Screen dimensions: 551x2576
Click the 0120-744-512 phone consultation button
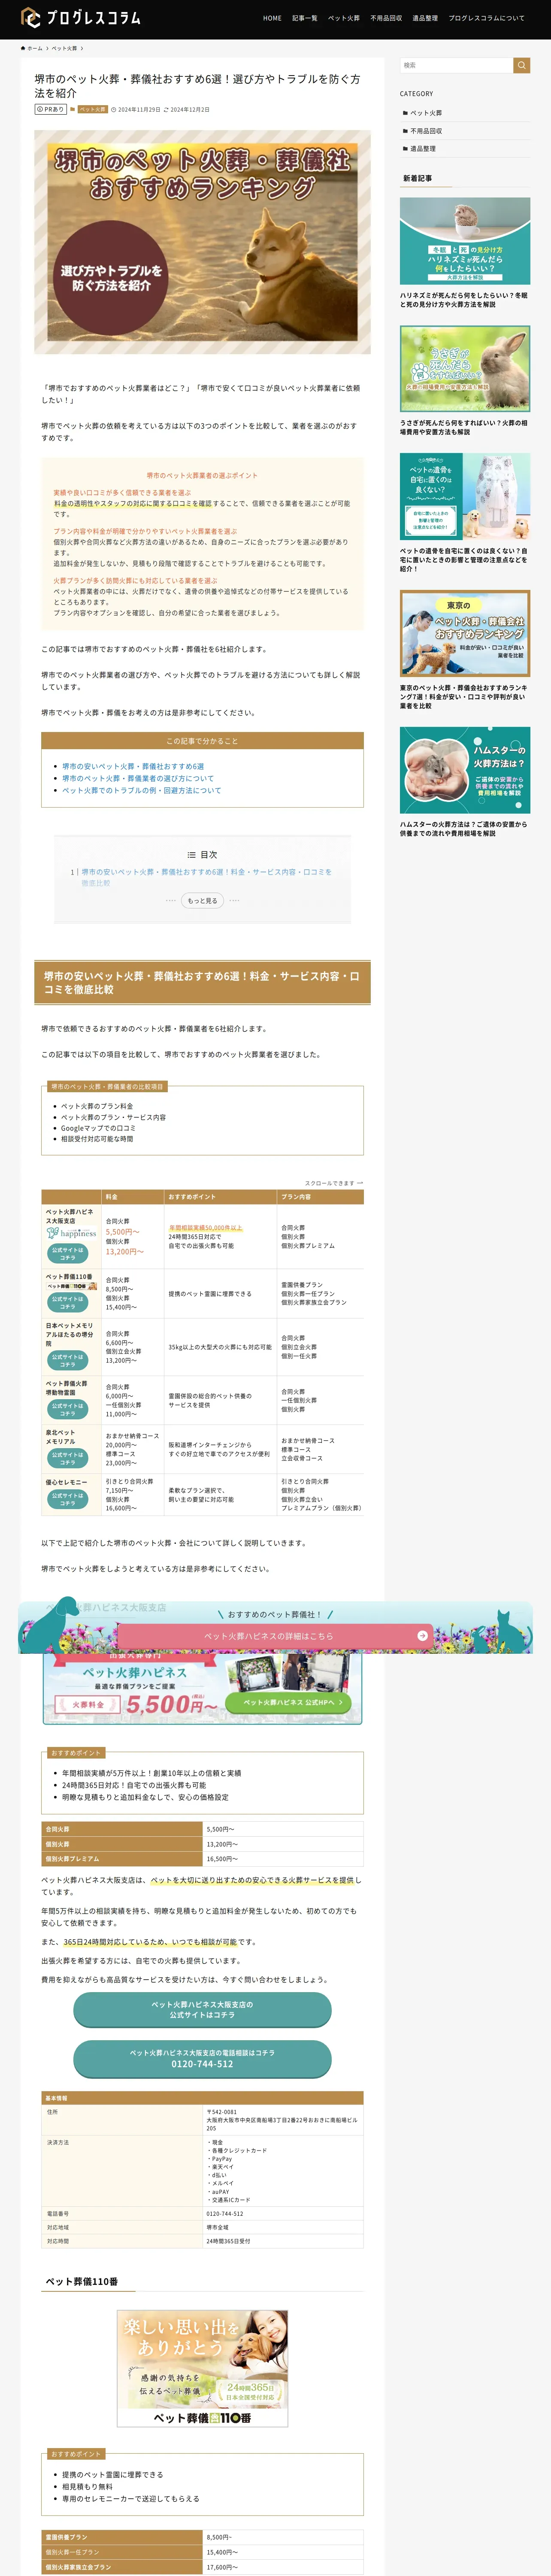pos(202,2058)
